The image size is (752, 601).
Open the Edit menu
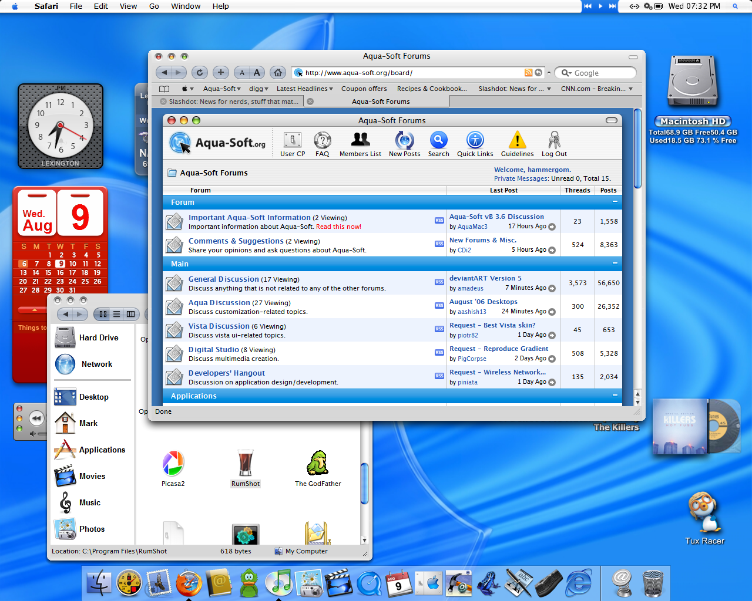point(101,6)
